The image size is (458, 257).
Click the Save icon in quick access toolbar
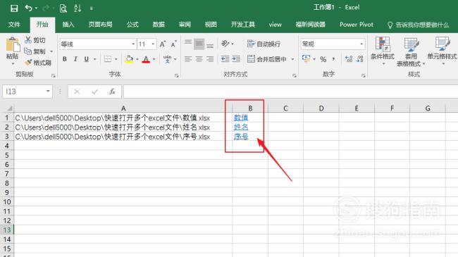(x=13, y=8)
